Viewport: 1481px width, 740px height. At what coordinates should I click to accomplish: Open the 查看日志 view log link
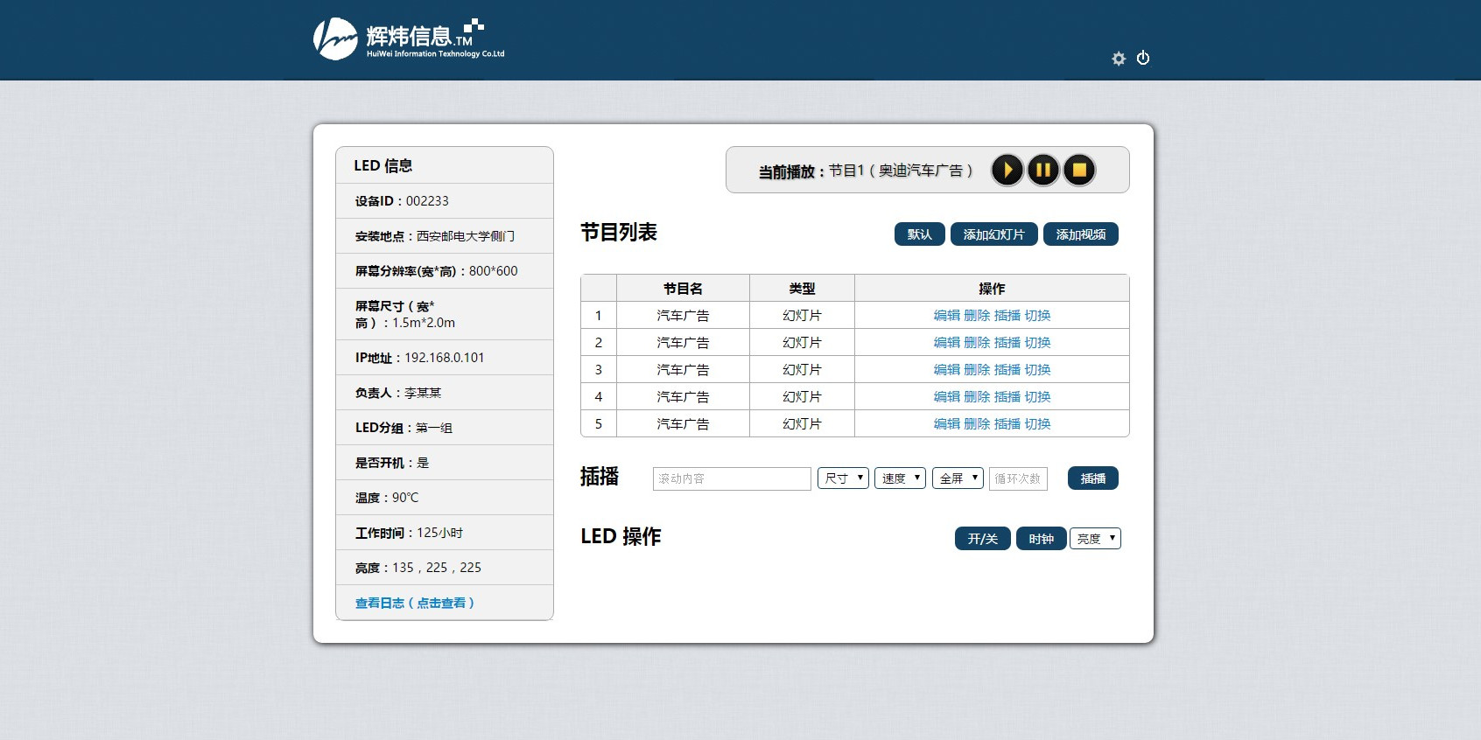[x=415, y=603]
